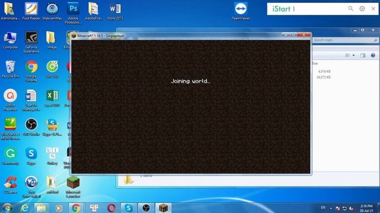Open Excel 2013 desktop shortcut
The height and width of the screenshot is (213, 380).
[52, 98]
